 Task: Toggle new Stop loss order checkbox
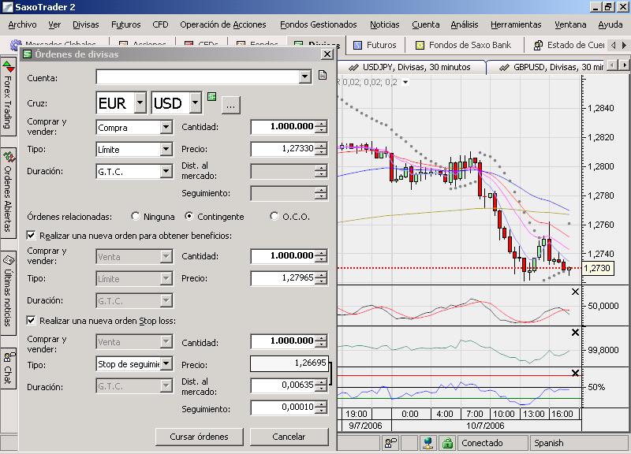point(31,321)
